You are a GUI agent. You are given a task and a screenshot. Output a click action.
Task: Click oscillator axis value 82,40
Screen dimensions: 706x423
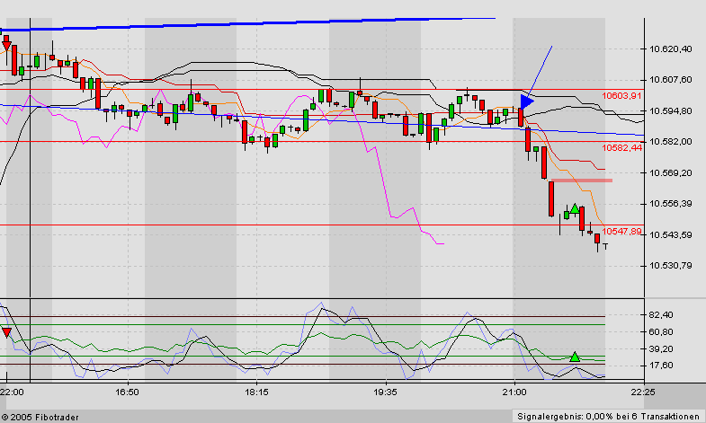click(x=661, y=315)
